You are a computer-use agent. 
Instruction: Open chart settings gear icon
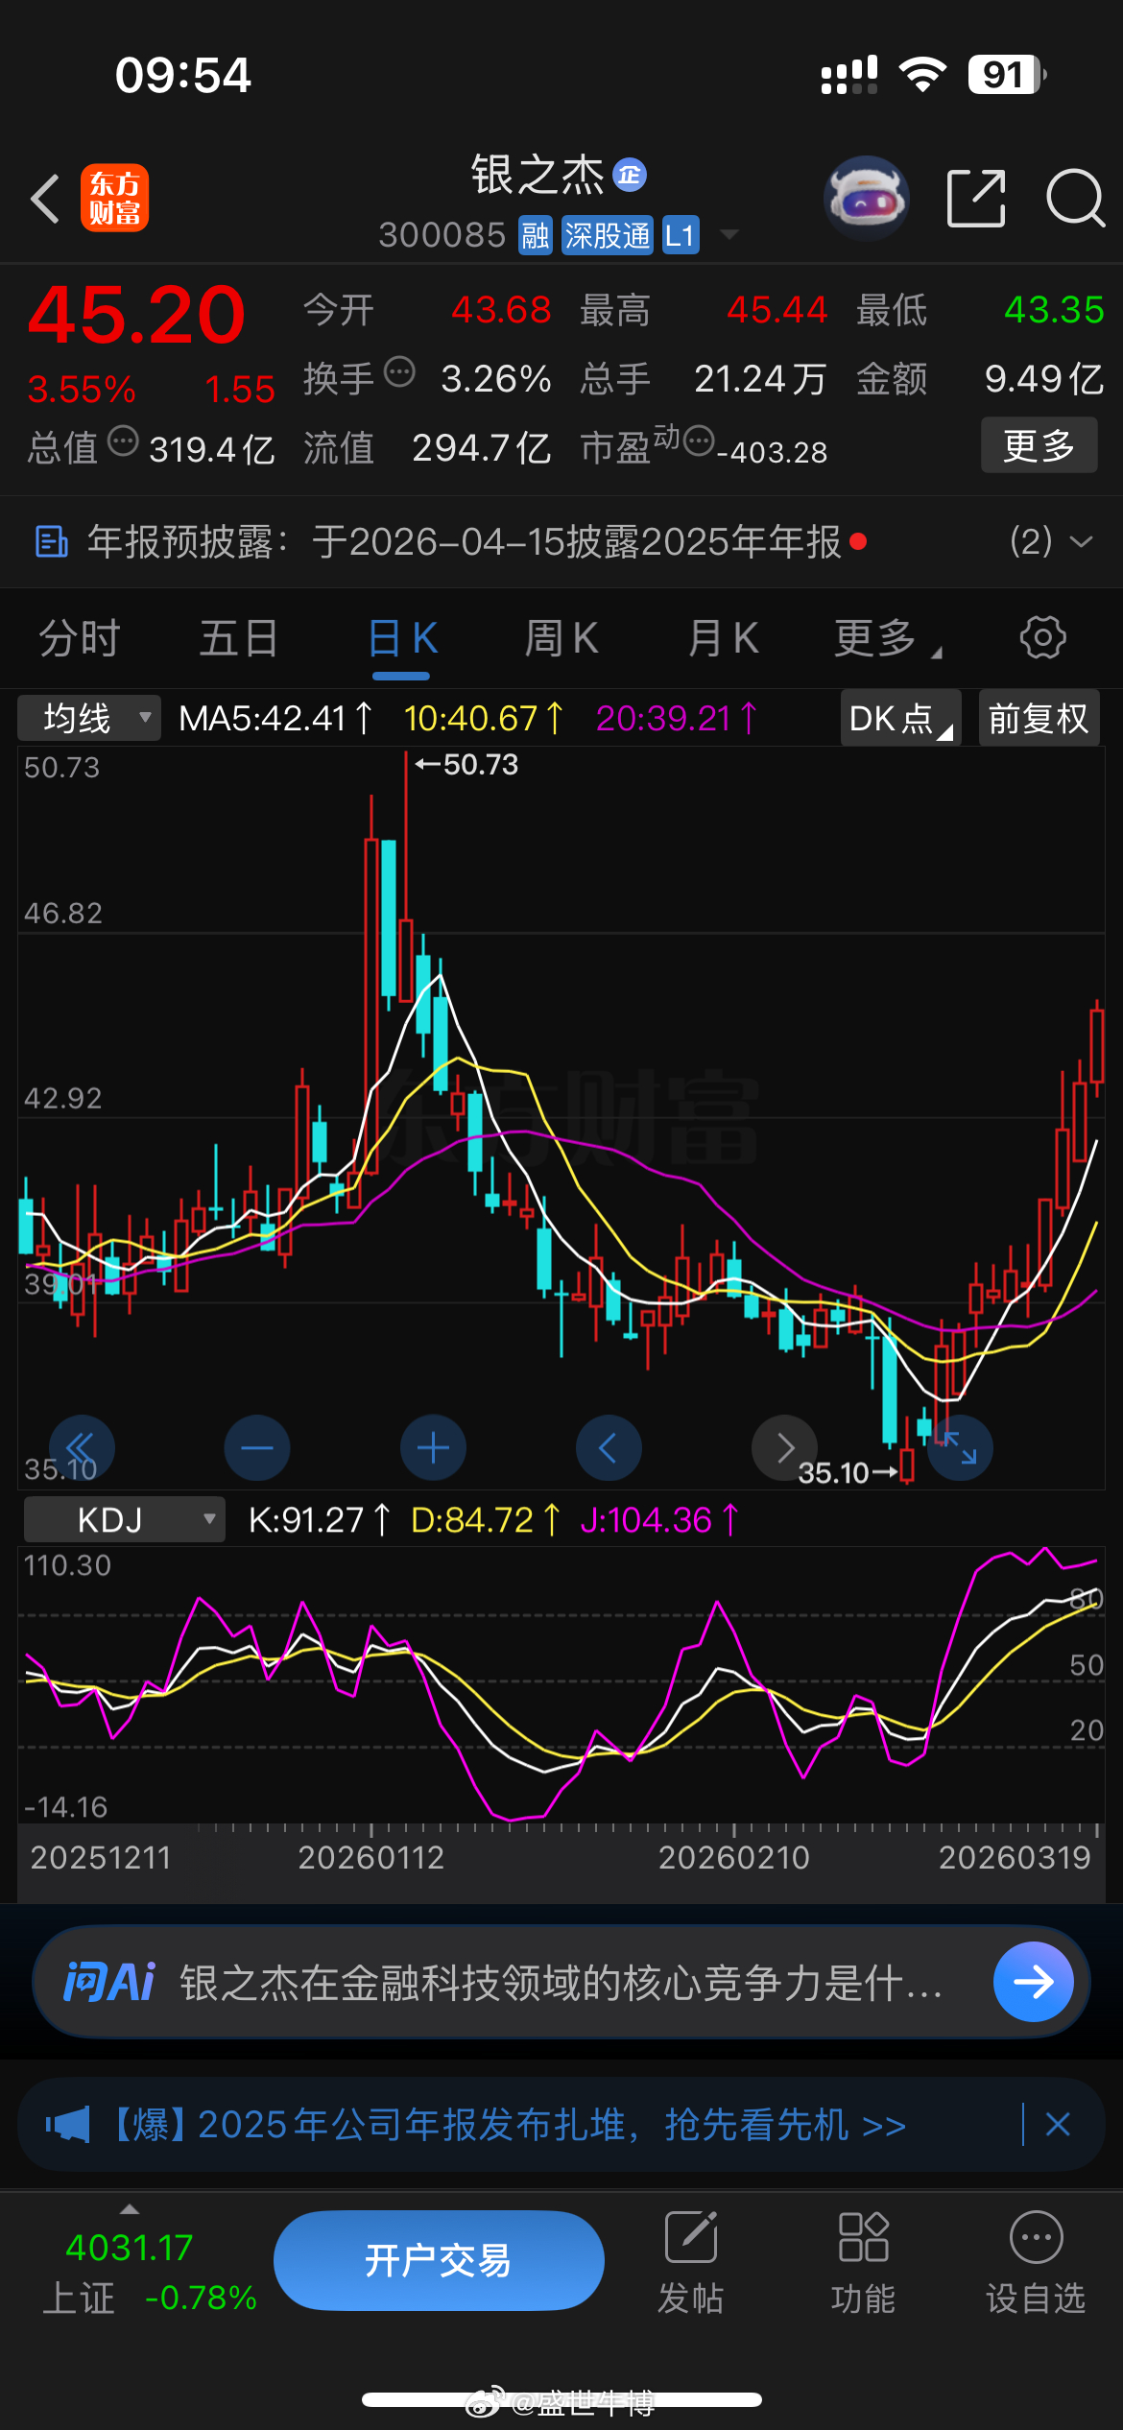tap(1042, 637)
